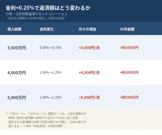
Task: Click the 5,000万円 loan amount cell
Action: tap(17, 98)
